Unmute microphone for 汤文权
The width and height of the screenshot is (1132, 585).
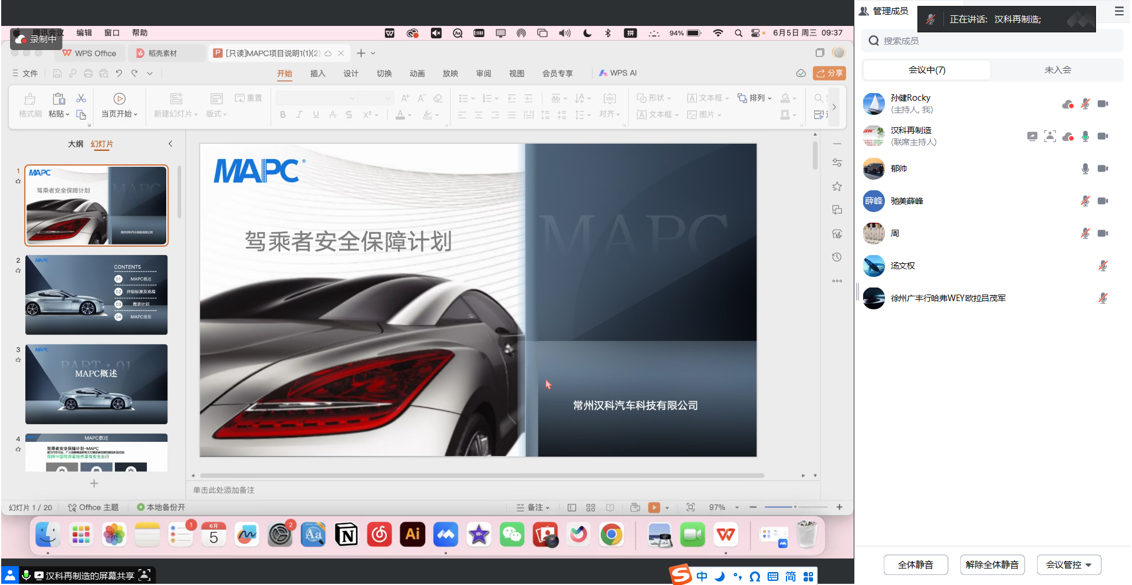(x=1103, y=266)
